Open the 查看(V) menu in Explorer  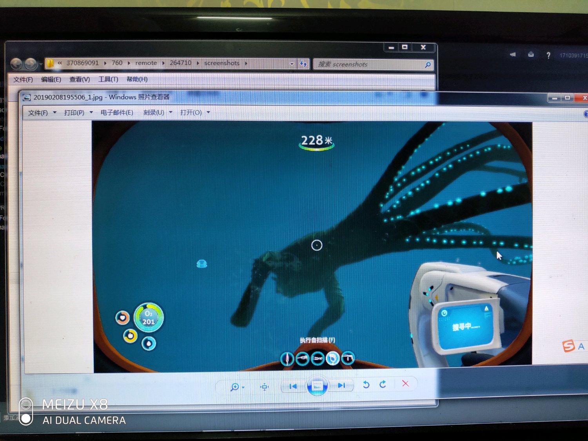80,80
